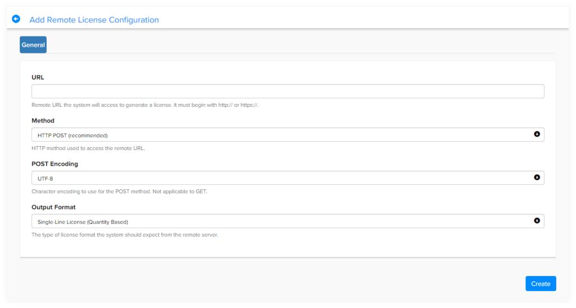Click the Add Remote License Configuration title

point(94,20)
